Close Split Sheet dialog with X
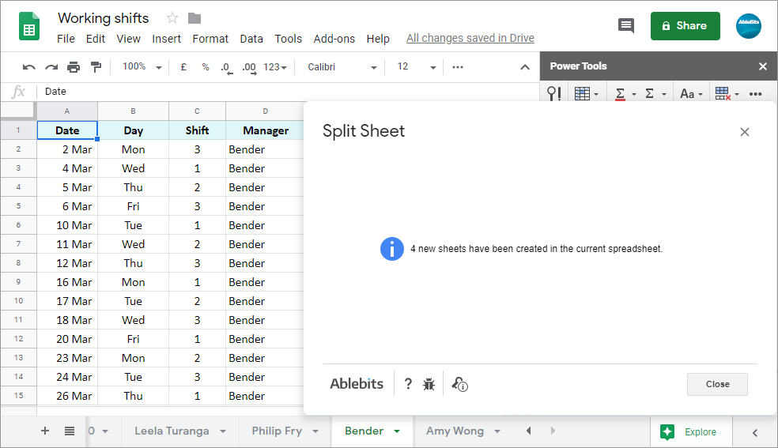This screenshot has width=778, height=448. point(744,132)
